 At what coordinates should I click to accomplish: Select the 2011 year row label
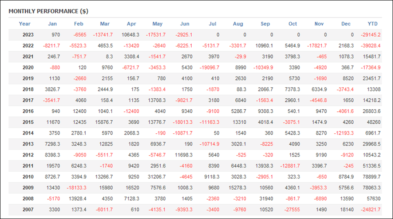pos(28,166)
